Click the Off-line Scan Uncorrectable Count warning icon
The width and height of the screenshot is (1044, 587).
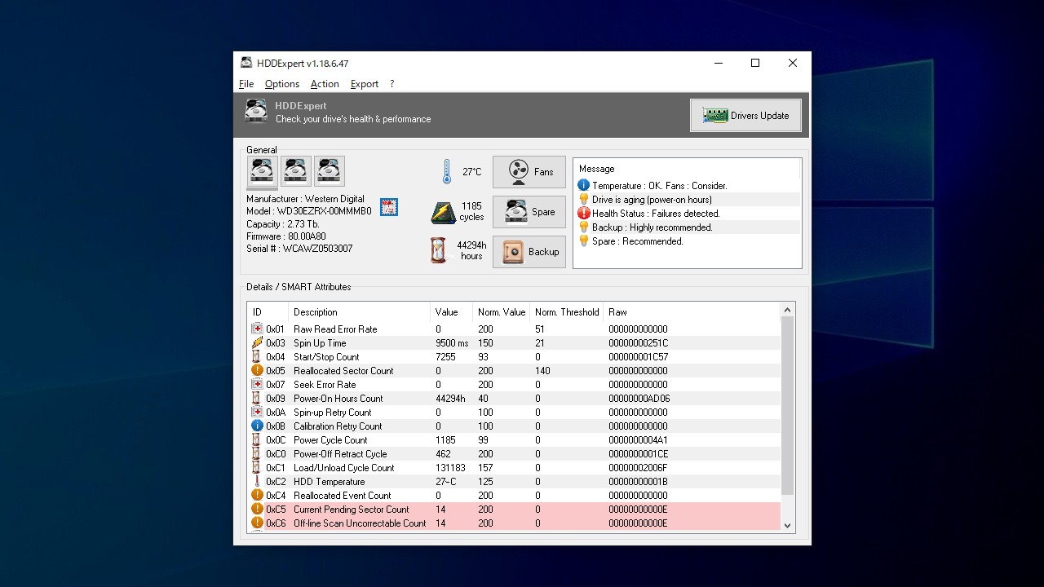[257, 523]
